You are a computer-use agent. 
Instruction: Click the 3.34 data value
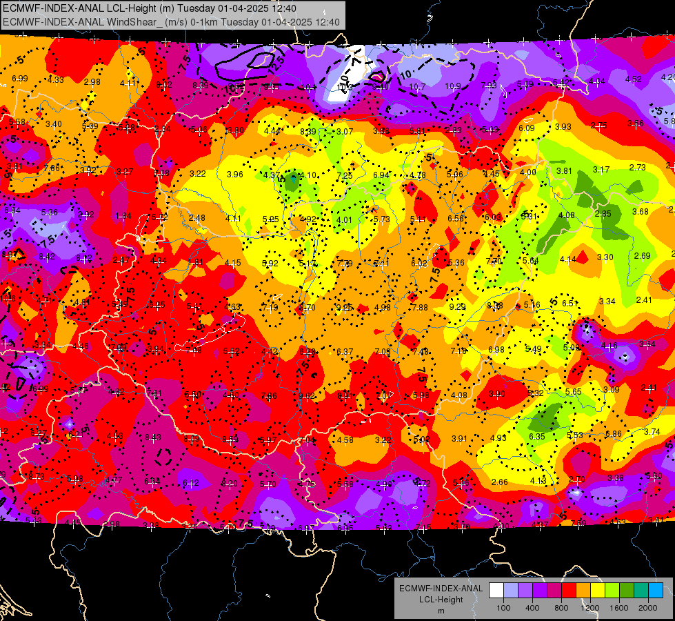607,301
